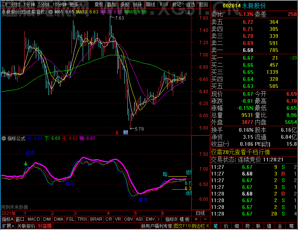The height and width of the screenshot is (230, 298).
Task: Select the 1分钟 timeframe
Action: 29,4
